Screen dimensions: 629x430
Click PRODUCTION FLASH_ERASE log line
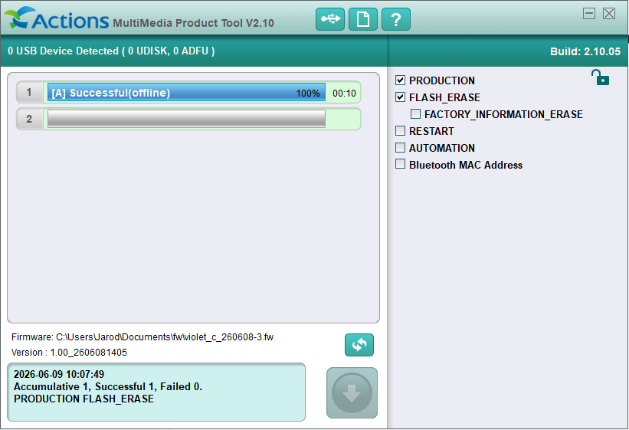(84, 399)
